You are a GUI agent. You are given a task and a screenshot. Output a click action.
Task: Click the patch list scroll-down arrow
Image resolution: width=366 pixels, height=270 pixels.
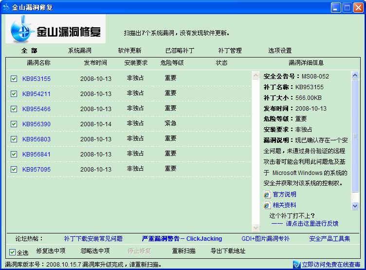point(256,228)
